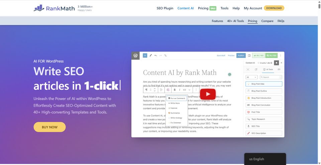Switch to the AI Tools tab
The image size is (321, 165).
tap(267, 70)
